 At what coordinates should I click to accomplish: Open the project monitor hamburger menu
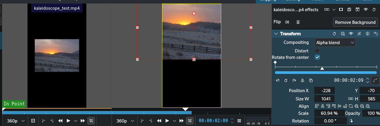pyautogui.click(x=239, y=121)
